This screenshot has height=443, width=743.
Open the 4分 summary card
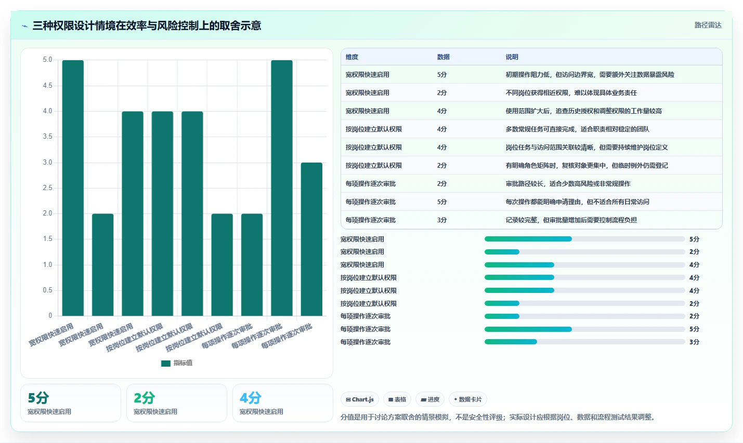[283, 403]
